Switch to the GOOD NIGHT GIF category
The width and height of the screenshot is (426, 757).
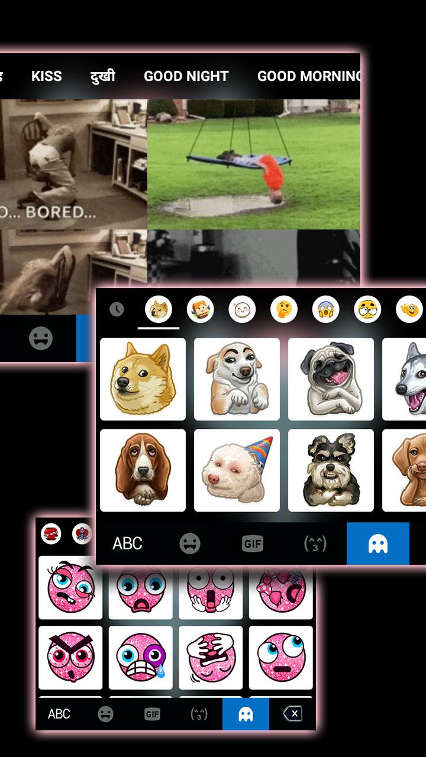pyautogui.click(x=186, y=76)
